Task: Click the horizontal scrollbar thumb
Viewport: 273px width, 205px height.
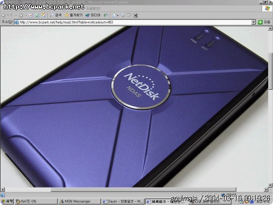Action: [144, 190]
